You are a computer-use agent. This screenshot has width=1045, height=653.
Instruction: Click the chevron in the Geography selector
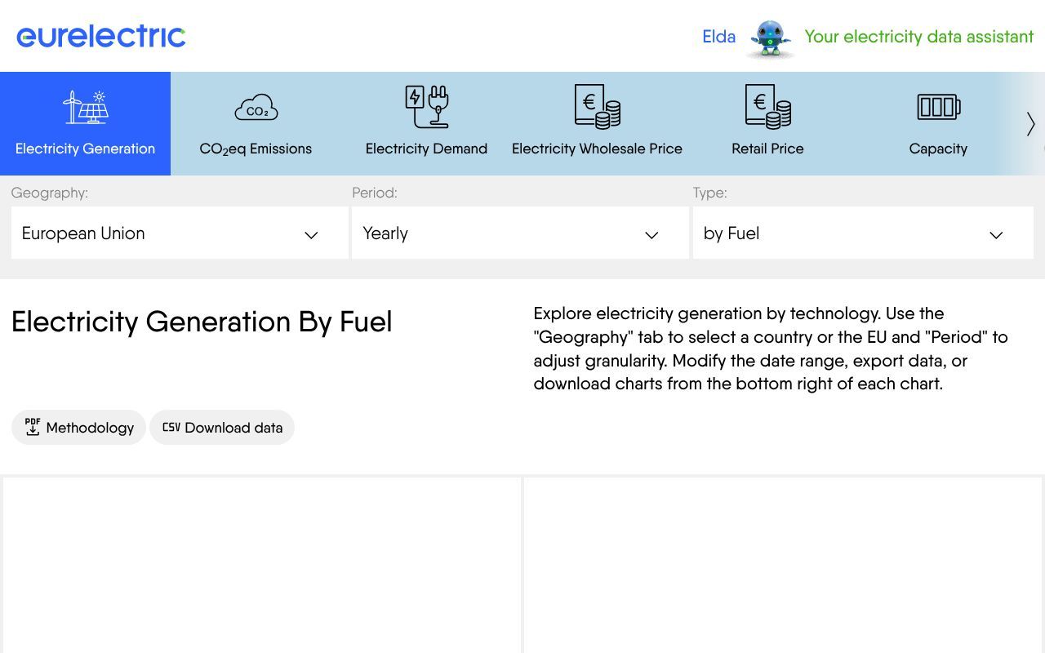[x=311, y=235]
